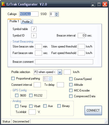The width and height of the screenshot is (109, 125).
Task: Click the profile selection speed km/h field
Action: click(67, 72)
